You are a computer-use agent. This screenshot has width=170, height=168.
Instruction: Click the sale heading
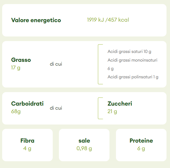point(84,141)
